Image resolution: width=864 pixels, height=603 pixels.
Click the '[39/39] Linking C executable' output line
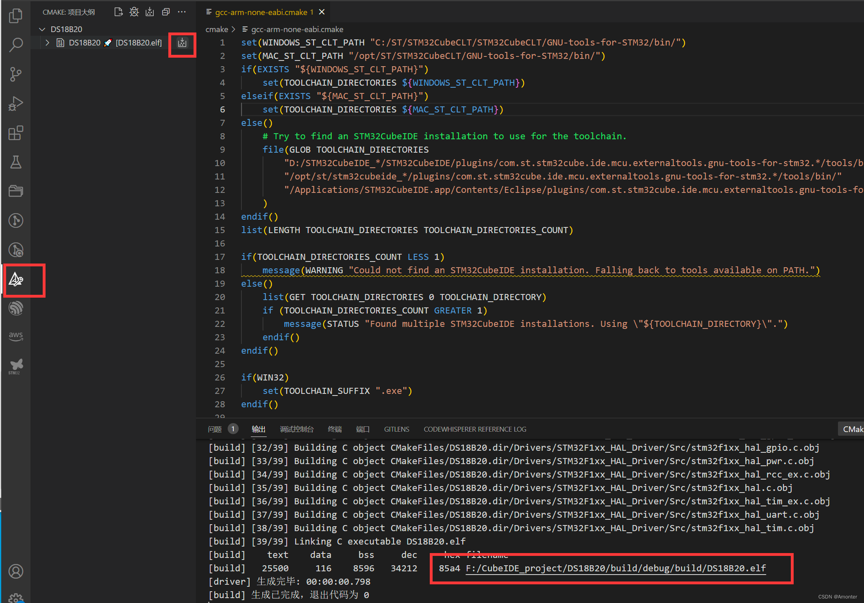coord(337,541)
